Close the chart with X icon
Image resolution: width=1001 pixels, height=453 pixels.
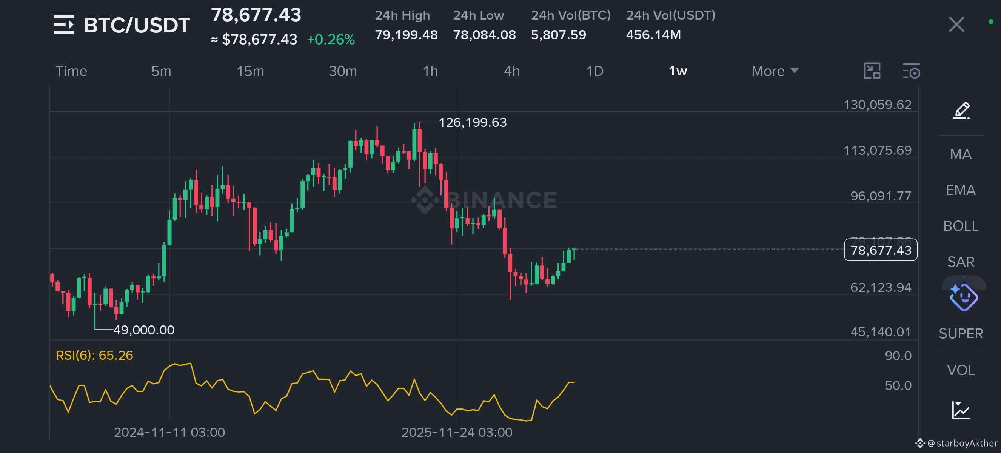956,25
